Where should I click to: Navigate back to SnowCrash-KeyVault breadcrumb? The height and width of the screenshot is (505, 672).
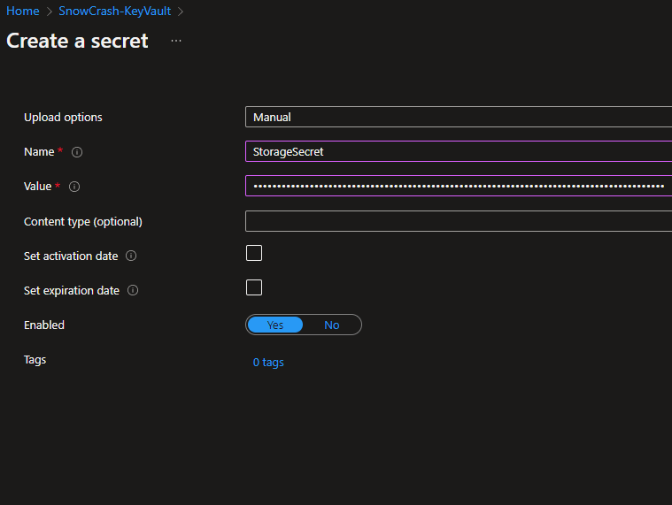(114, 11)
